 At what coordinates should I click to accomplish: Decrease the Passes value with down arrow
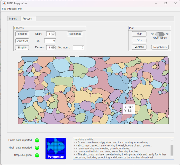click(x=53, y=49)
